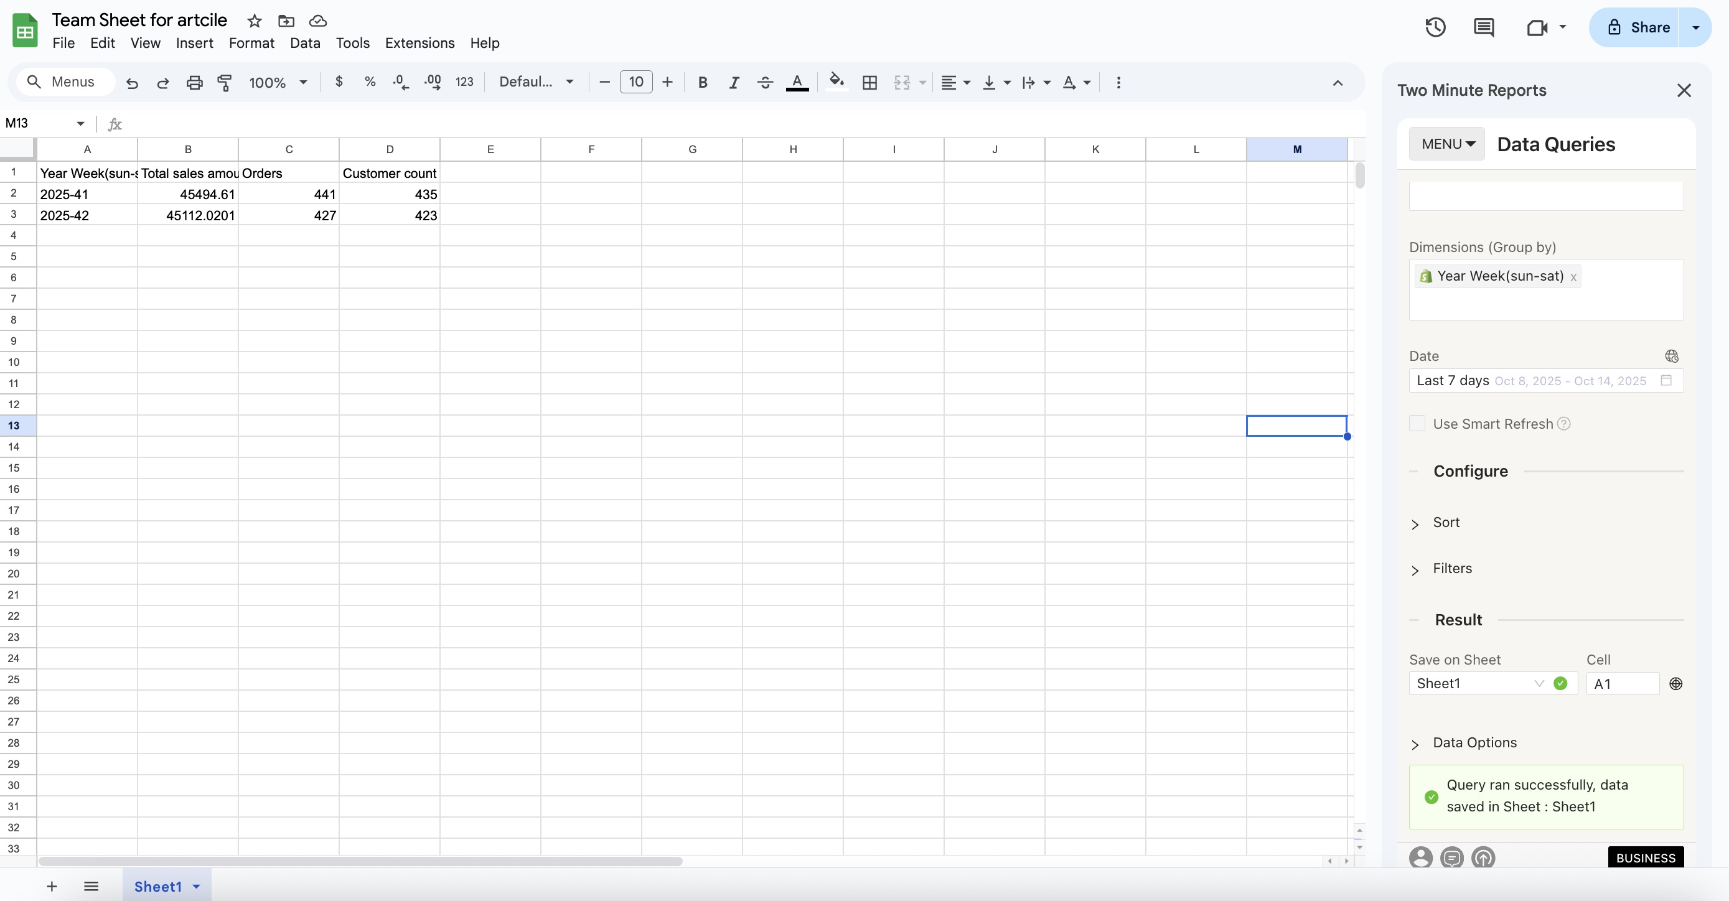This screenshot has height=901, width=1729.
Task: Click the timezone globe icon beside Date
Action: [1672, 357]
